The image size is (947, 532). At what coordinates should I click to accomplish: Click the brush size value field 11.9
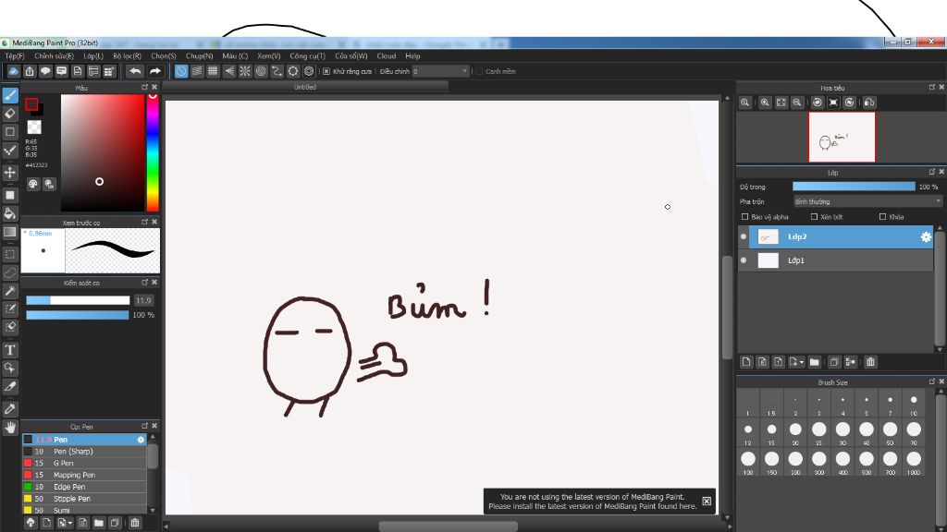click(143, 300)
